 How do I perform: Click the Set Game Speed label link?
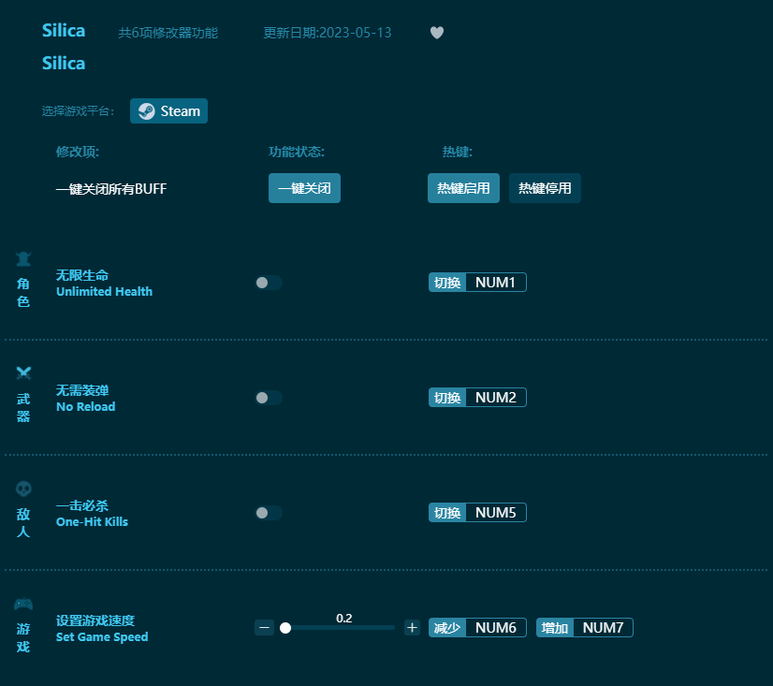100,636
